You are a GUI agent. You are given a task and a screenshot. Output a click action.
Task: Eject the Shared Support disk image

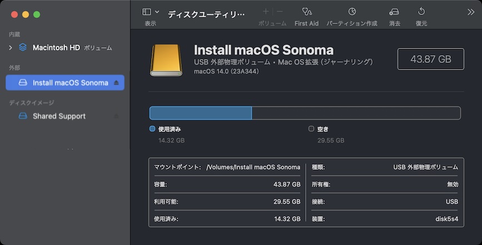(116, 116)
